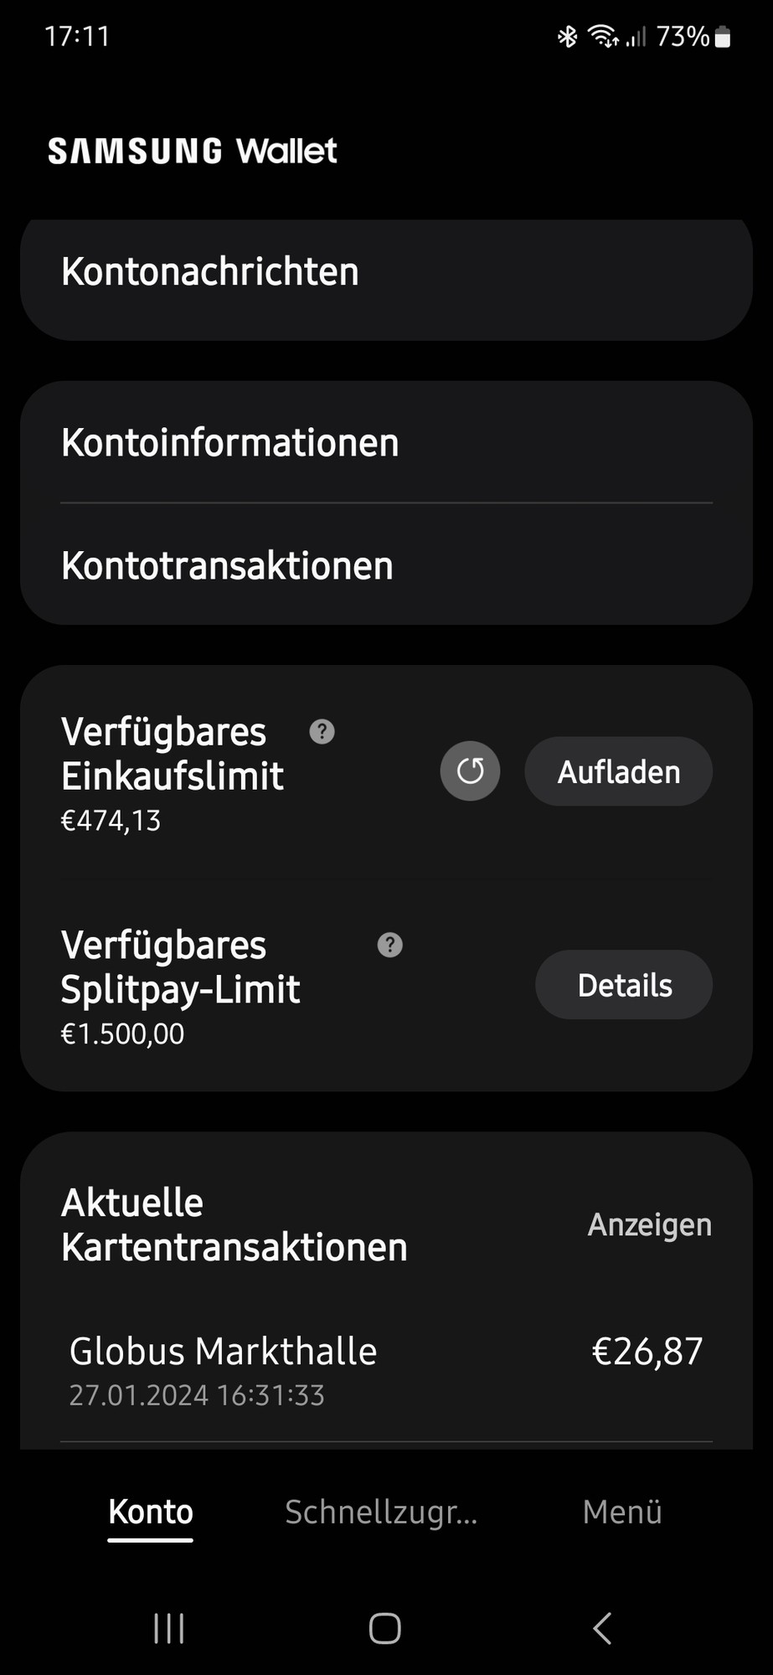Open recent apps navigation icon
Screen dimensions: 773x1675
(169, 1629)
